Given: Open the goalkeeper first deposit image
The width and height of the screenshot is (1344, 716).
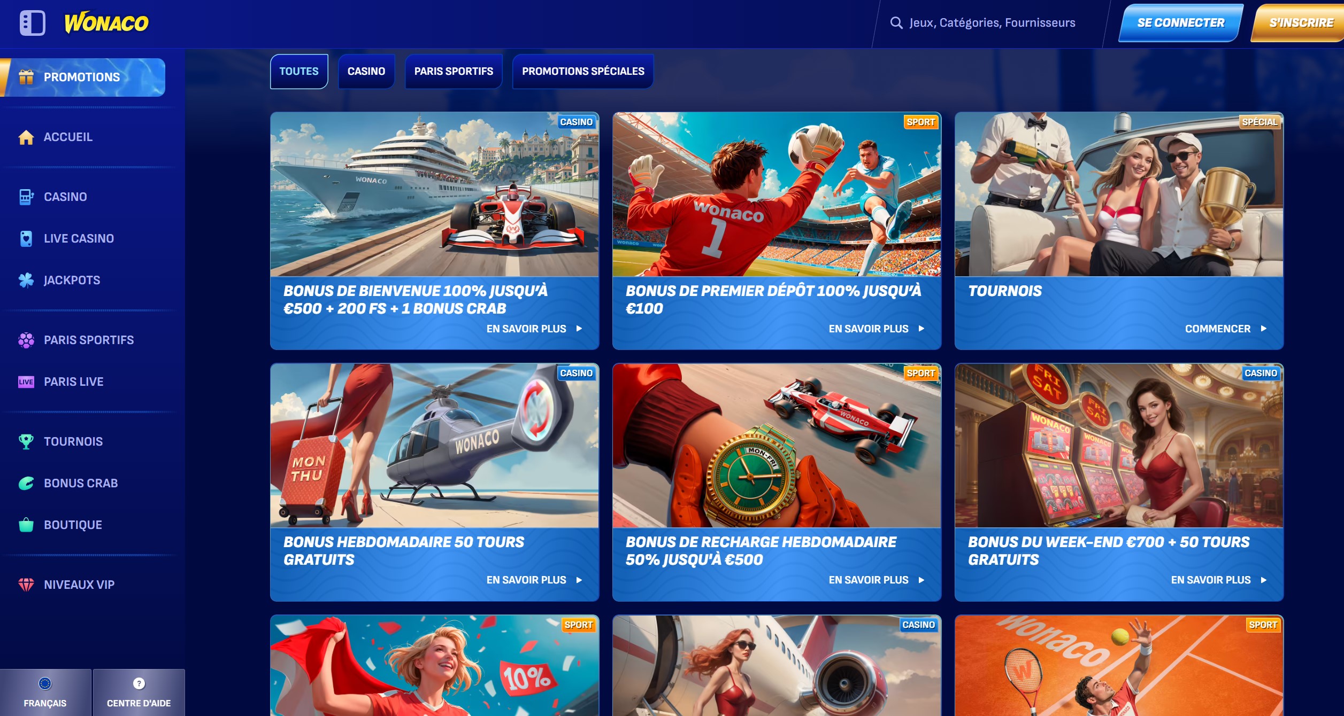Looking at the screenshot, I should (777, 194).
